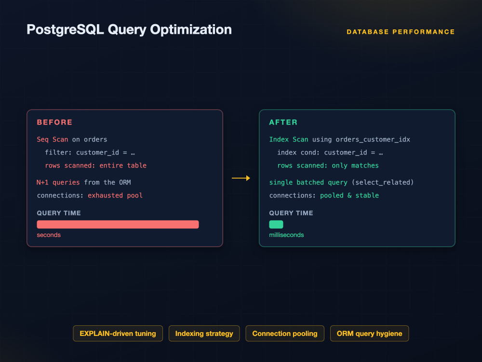Viewport: 482px width, 362px height.
Task: Click 'rows scanned: only matches' text
Action: click(x=328, y=165)
